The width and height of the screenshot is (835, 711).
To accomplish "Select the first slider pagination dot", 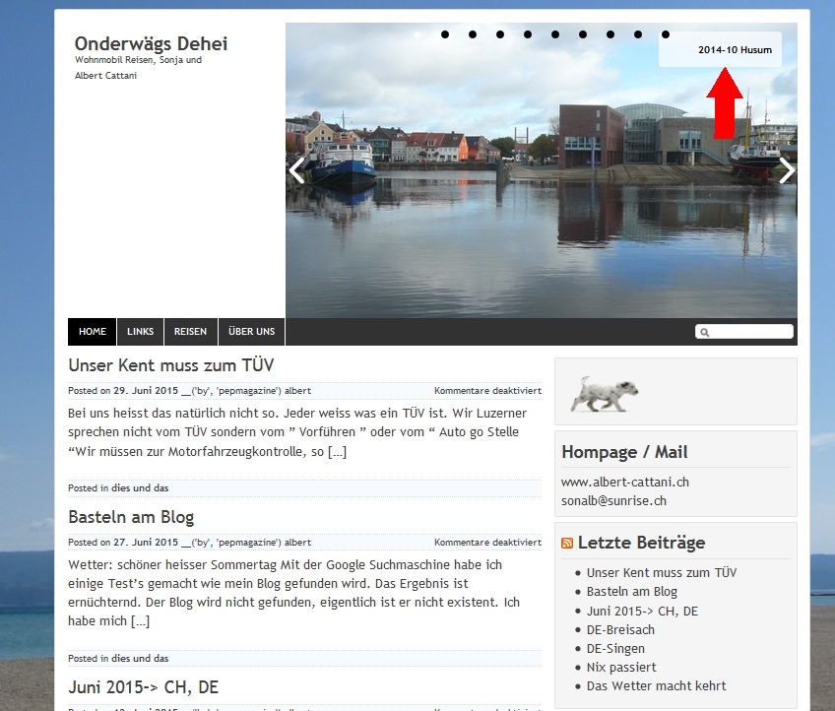I will (x=417, y=34).
